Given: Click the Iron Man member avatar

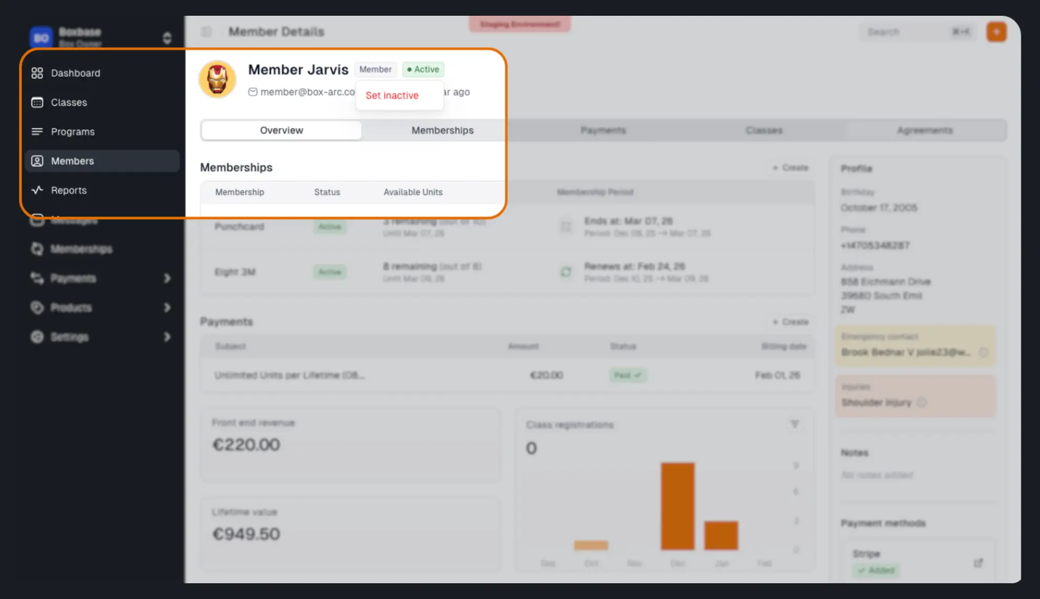Looking at the screenshot, I should coord(217,79).
